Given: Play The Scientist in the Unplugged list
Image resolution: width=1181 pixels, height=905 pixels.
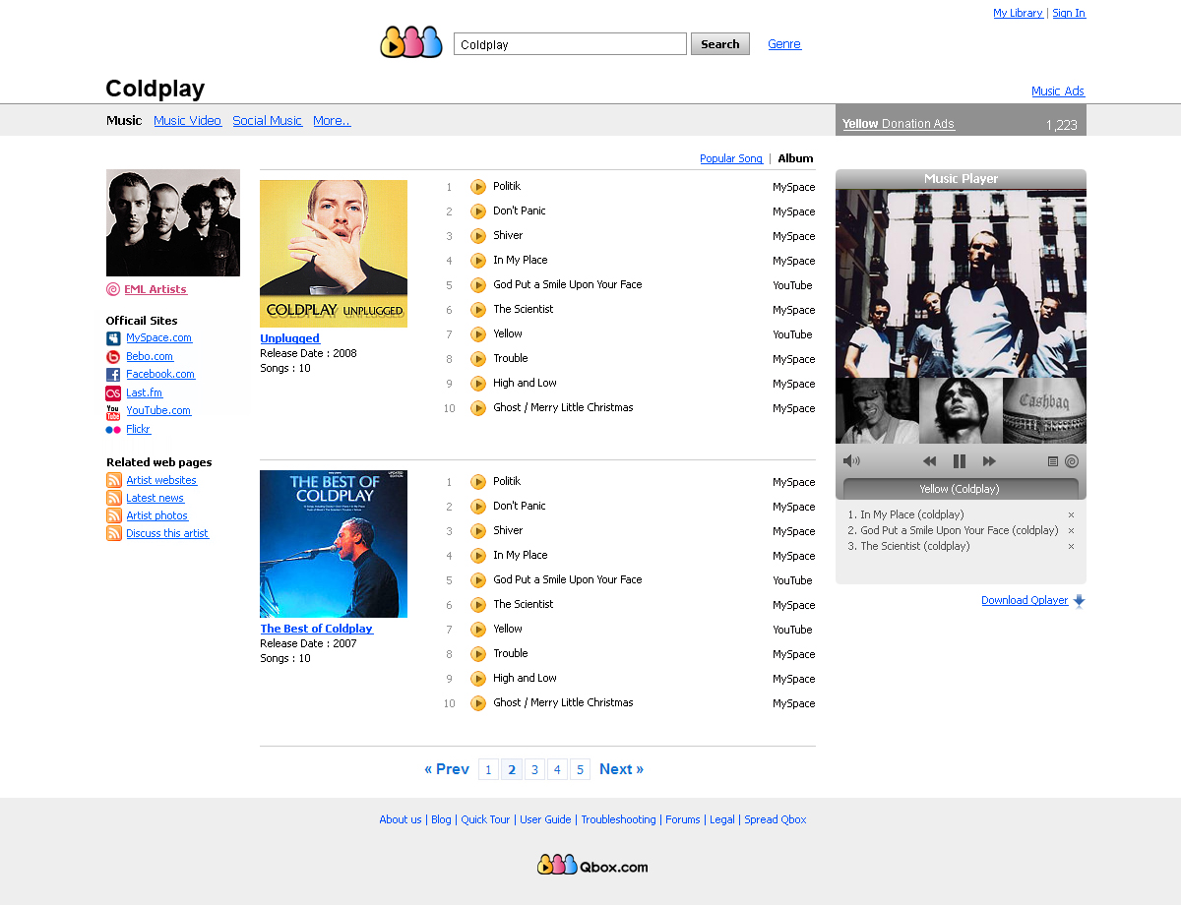Looking at the screenshot, I should (478, 310).
